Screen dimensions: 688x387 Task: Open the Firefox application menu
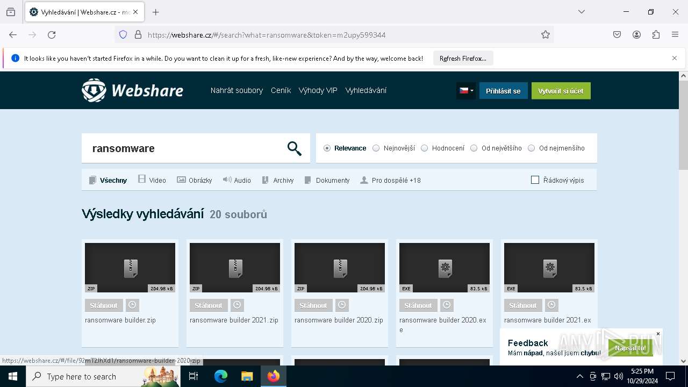click(x=675, y=34)
